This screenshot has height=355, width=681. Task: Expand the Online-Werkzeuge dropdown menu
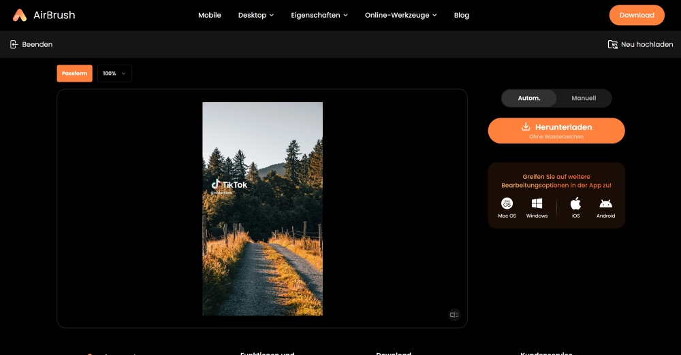400,15
